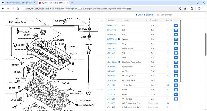This screenshot has width=207, height=111.
Task: Open the empty shopping cart
Action: coord(164,15)
